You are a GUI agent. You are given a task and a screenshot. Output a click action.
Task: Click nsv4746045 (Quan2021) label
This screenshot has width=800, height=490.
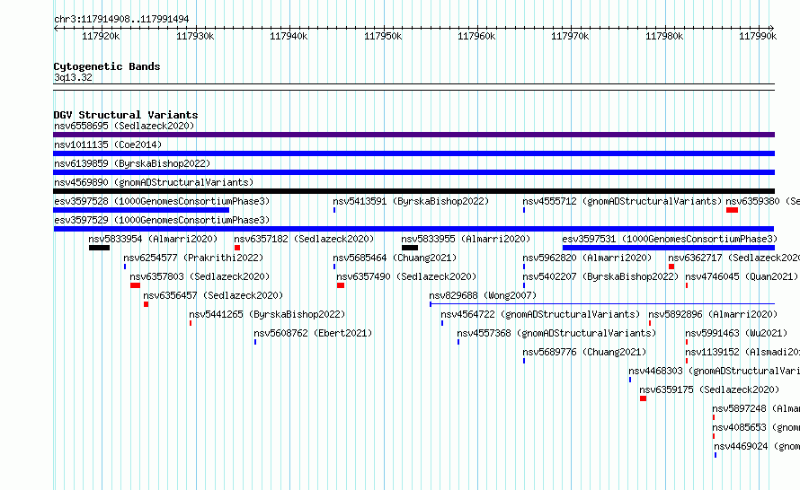click(742, 276)
